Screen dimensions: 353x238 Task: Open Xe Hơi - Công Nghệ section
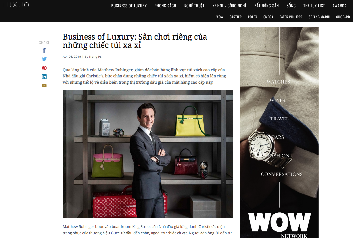(229, 6)
